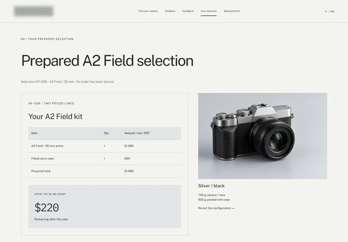Viewport: 348px width, 242px height.
Task: Click the $1,980 total amount
Action: click(x=129, y=171)
